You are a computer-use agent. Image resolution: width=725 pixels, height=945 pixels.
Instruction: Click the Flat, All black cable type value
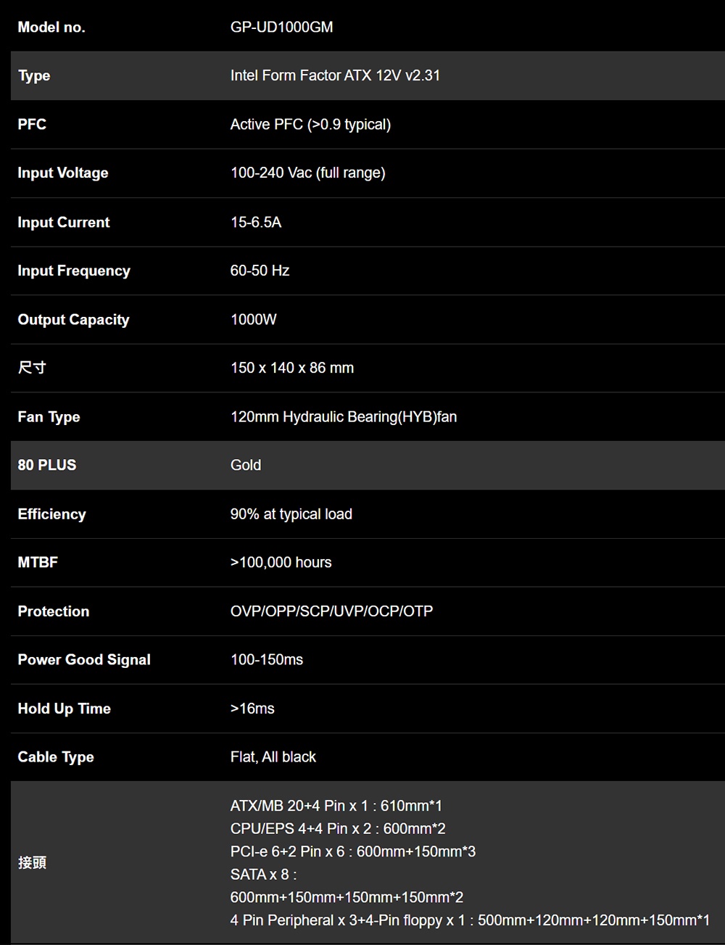[x=273, y=757]
